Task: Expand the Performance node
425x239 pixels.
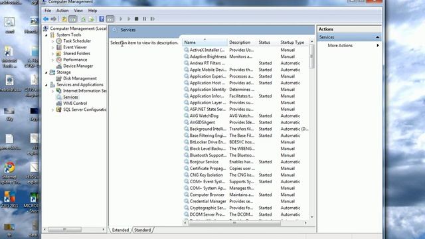Action: (x=52, y=60)
